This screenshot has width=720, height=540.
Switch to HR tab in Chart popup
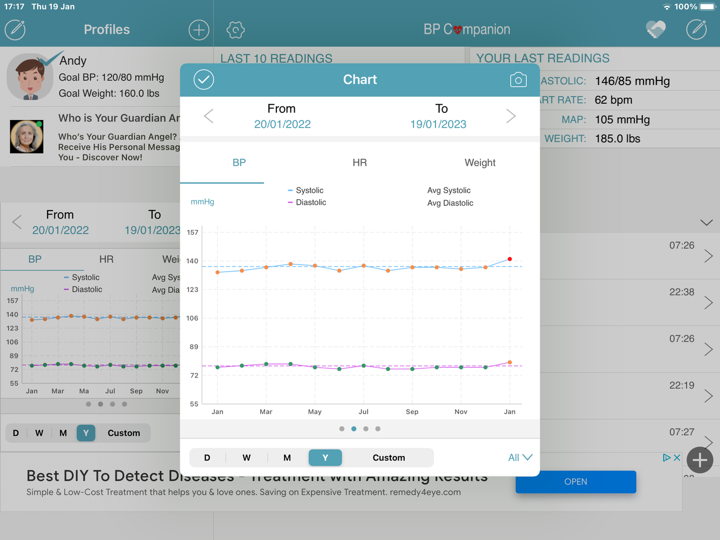(359, 163)
